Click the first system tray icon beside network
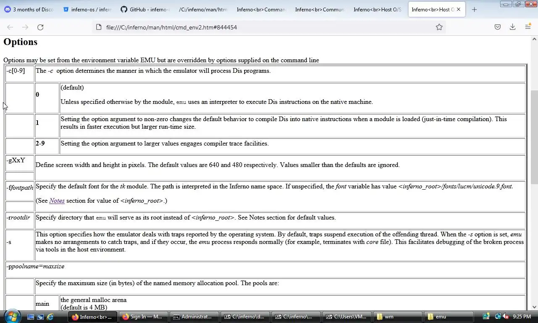The width and height of the screenshot is (538, 323). click(x=486, y=316)
